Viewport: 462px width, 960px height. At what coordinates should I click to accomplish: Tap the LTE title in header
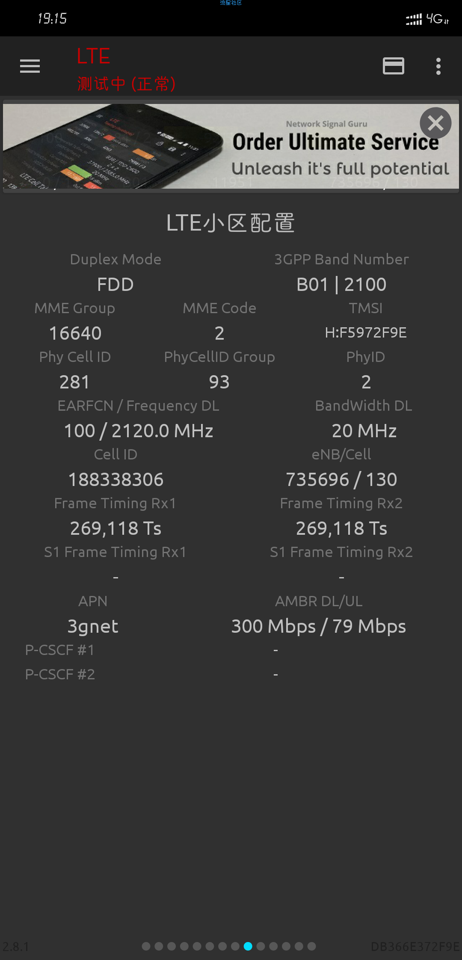click(93, 56)
